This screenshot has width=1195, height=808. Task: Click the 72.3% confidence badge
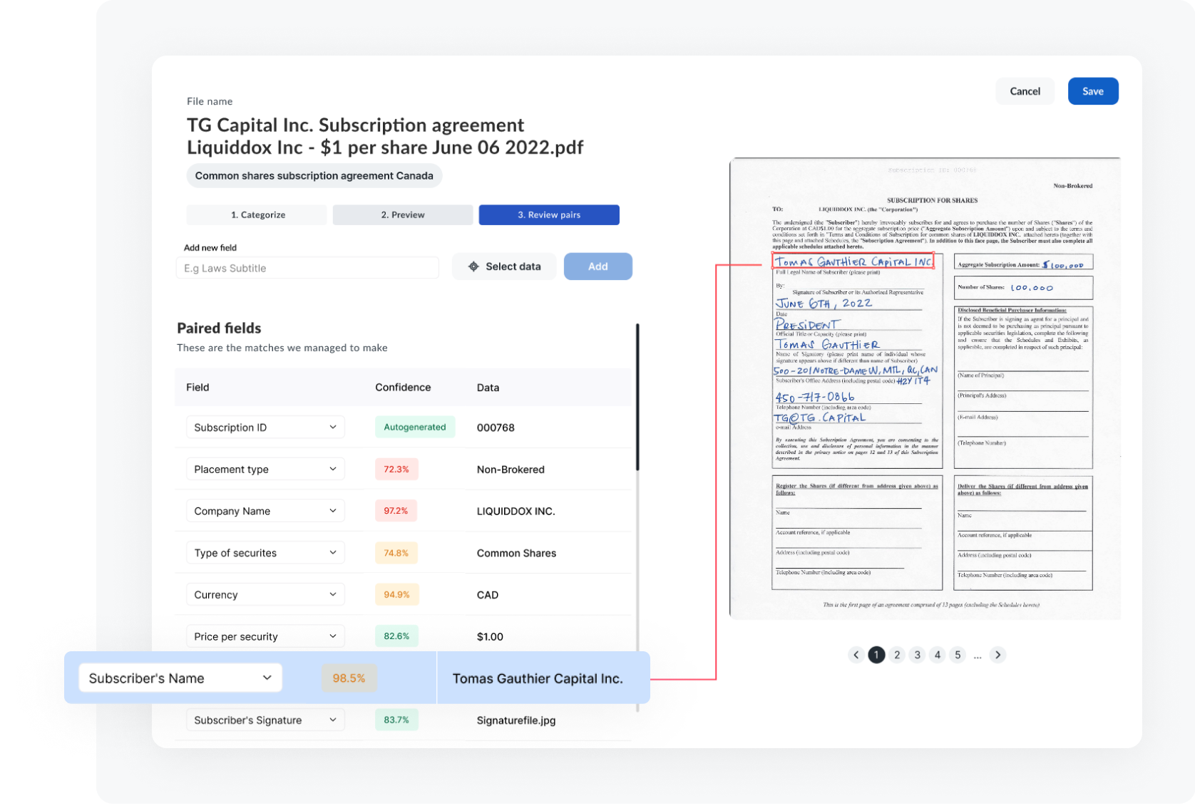click(x=396, y=469)
